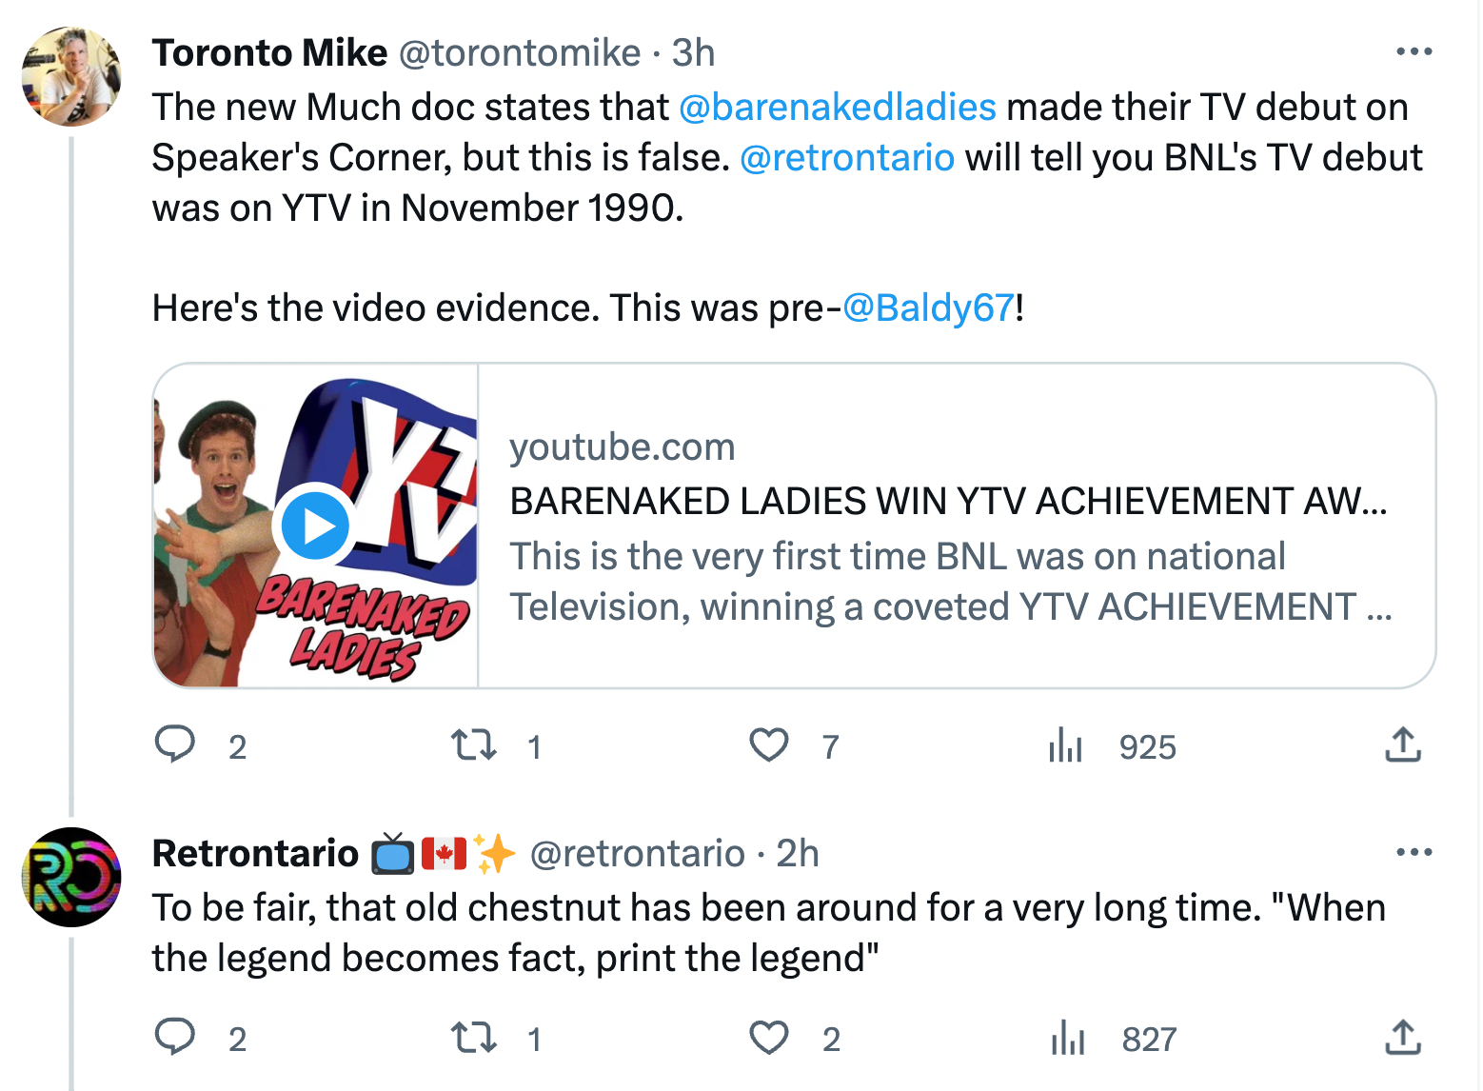Reply to Toronto Mike's tweet
Screen dimensions: 1483x1091
coord(176,745)
